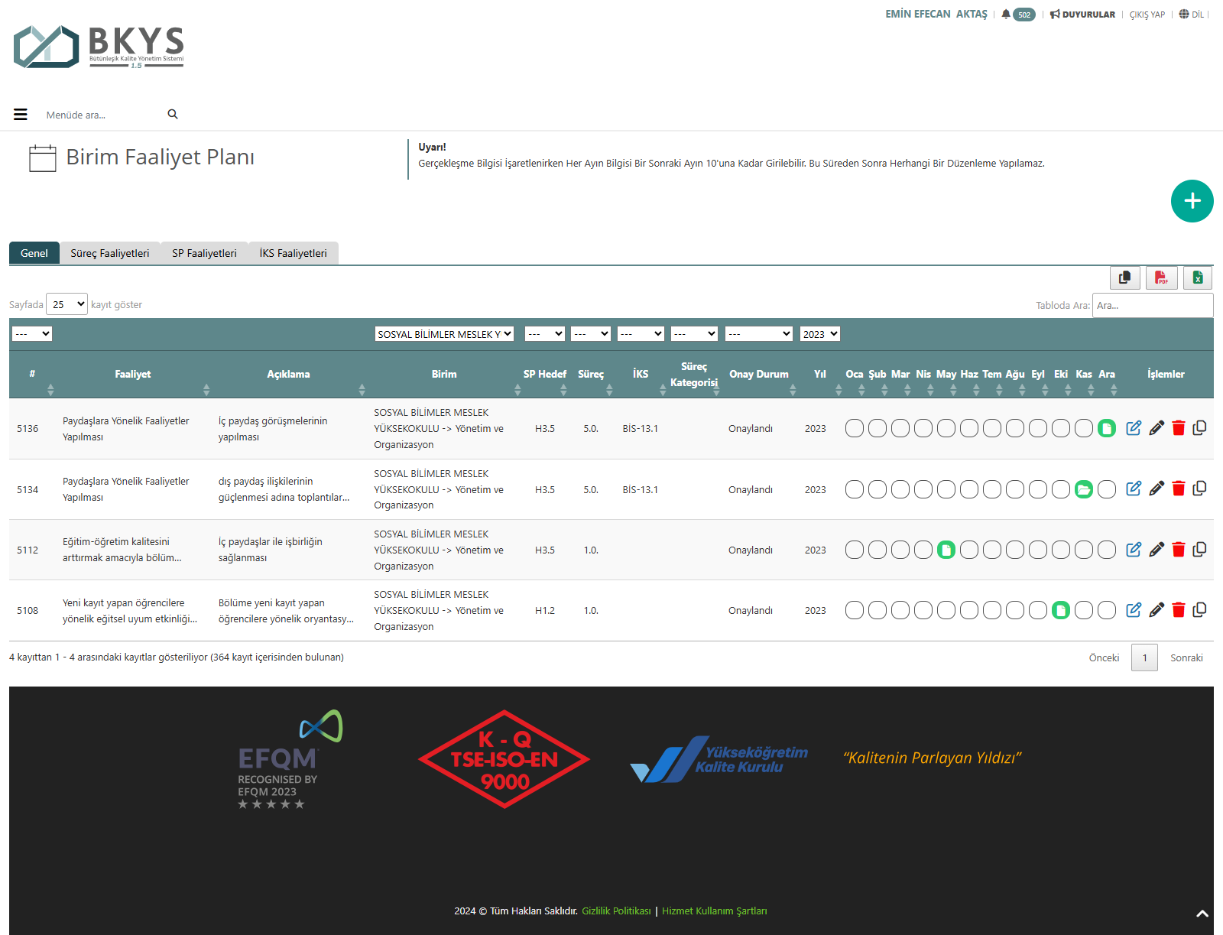Click the Tabloda Ara search field
Screen dimensions: 1223x935
(x=1152, y=305)
